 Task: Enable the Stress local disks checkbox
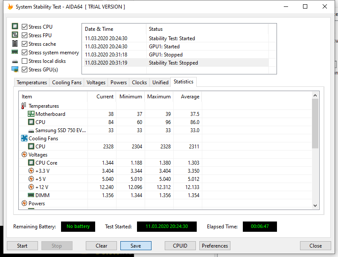25,61
